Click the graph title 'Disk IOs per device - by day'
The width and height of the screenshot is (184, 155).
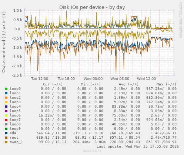point(92,7)
